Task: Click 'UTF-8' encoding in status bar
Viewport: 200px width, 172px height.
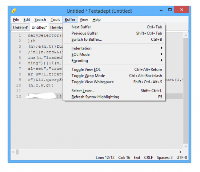Action: (x=181, y=158)
